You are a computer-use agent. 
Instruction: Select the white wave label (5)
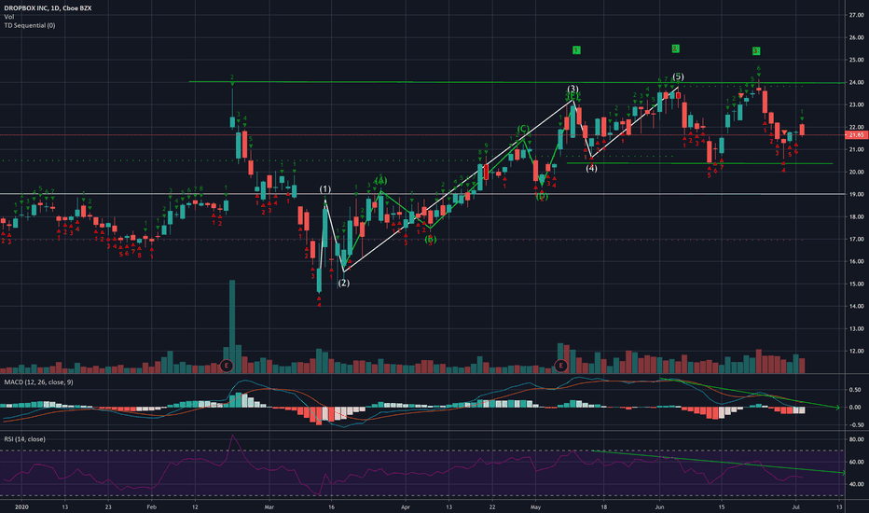point(678,76)
